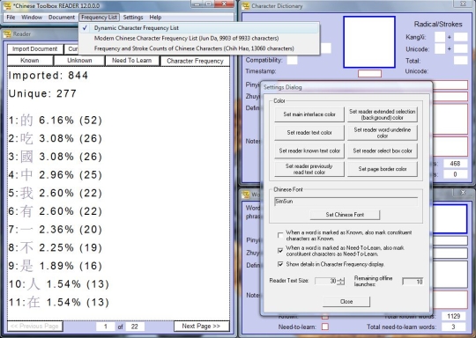Click the value 468 in Character Dictionary
Image resolution: width=476 pixels, height=338 pixels.
click(455, 164)
